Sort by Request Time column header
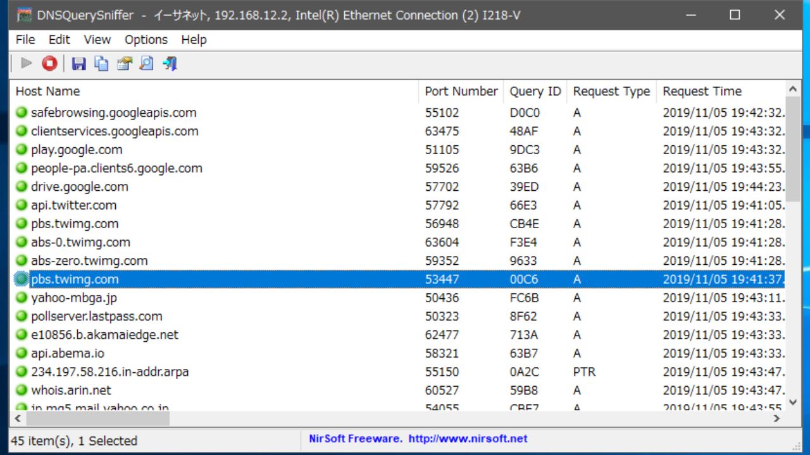The image size is (810, 455). (x=721, y=92)
